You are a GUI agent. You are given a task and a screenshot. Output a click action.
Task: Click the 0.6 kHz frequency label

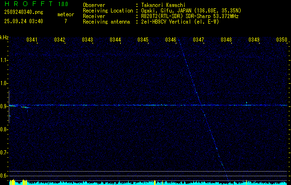(x=4, y=176)
